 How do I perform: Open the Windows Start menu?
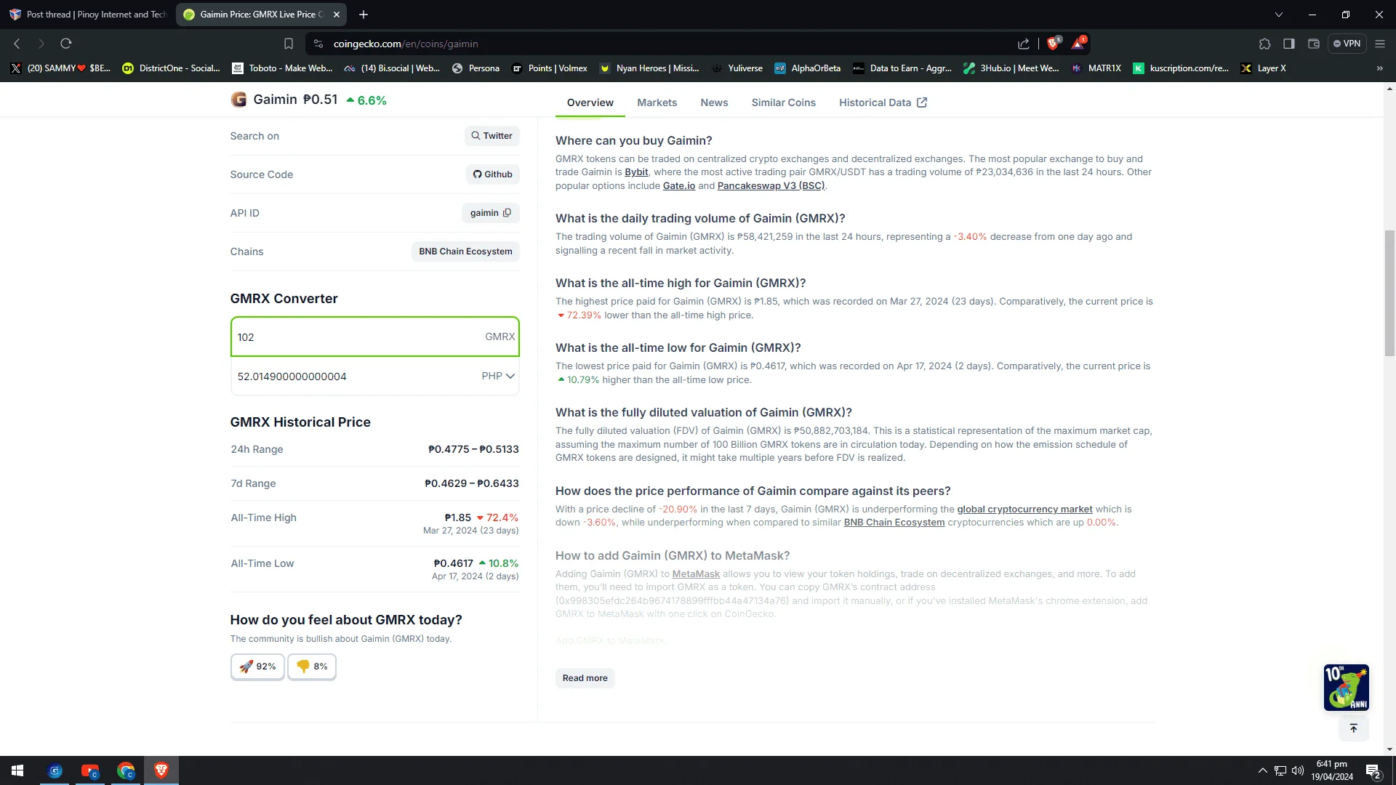pos(17,770)
